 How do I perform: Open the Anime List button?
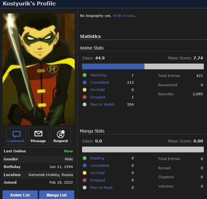pos(21,195)
